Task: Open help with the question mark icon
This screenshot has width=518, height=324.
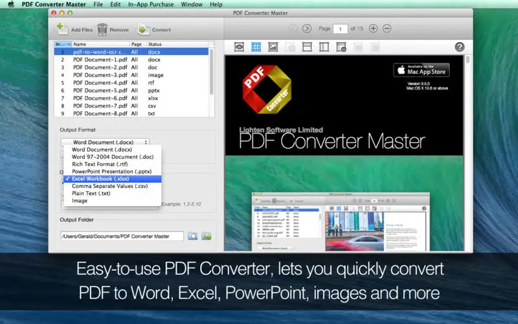Action: [460, 47]
